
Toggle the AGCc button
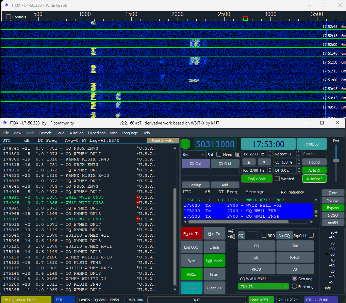click(x=192, y=274)
